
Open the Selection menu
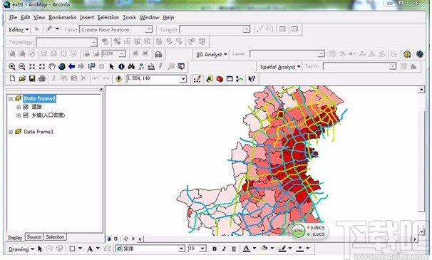click(x=108, y=17)
